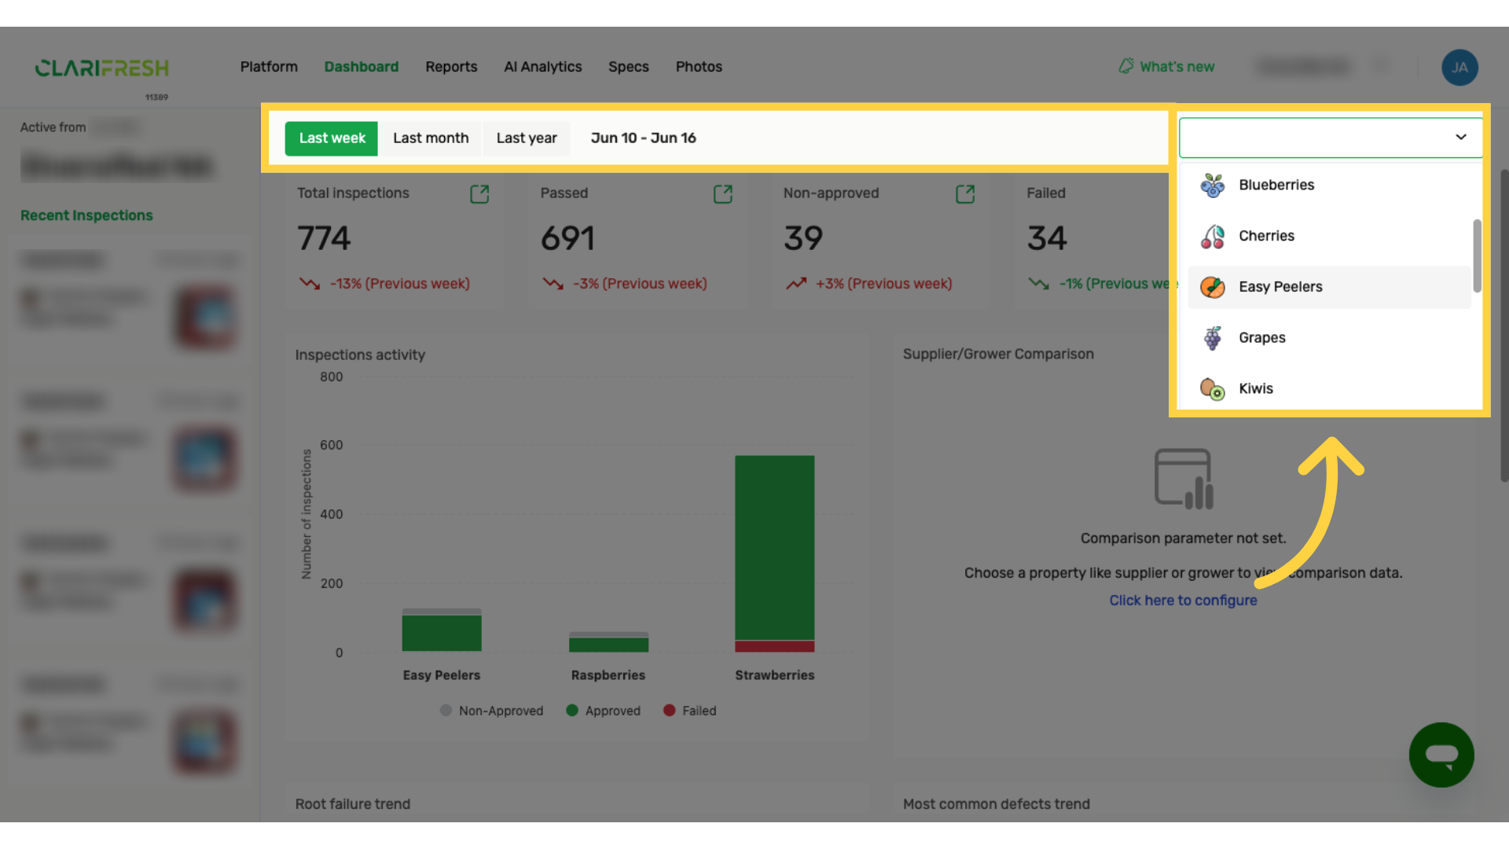
Task: Open the Photos page
Action: pyautogui.click(x=699, y=67)
